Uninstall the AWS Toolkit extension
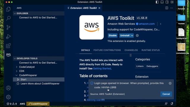Image resolution: width=190 pixels, height=107 pixels. [x=125, y=36]
